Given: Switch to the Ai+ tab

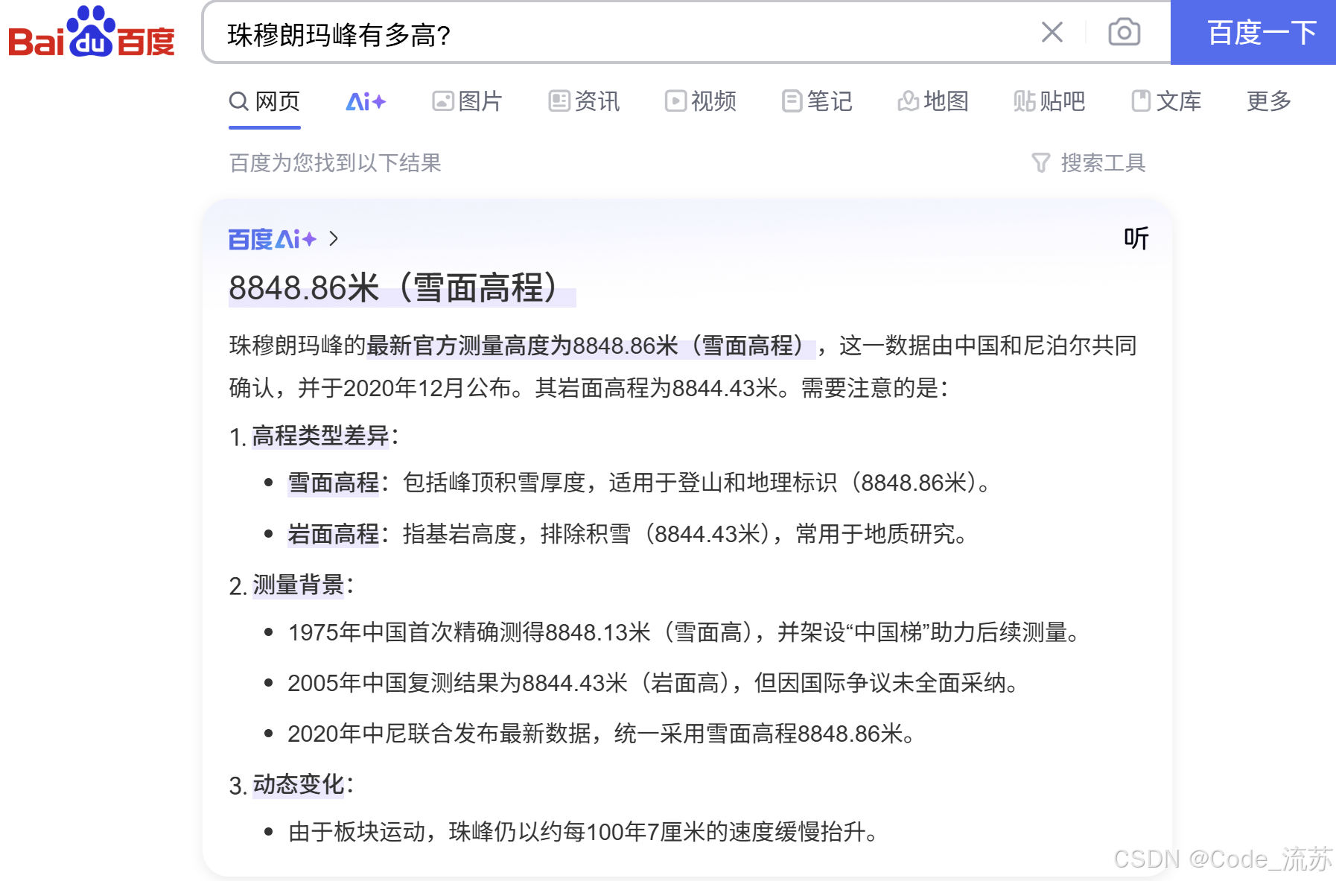Looking at the screenshot, I should [x=366, y=101].
